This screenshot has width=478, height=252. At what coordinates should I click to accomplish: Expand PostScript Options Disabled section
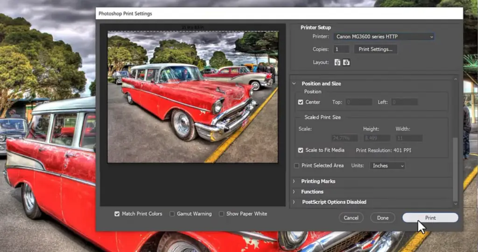point(294,202)
